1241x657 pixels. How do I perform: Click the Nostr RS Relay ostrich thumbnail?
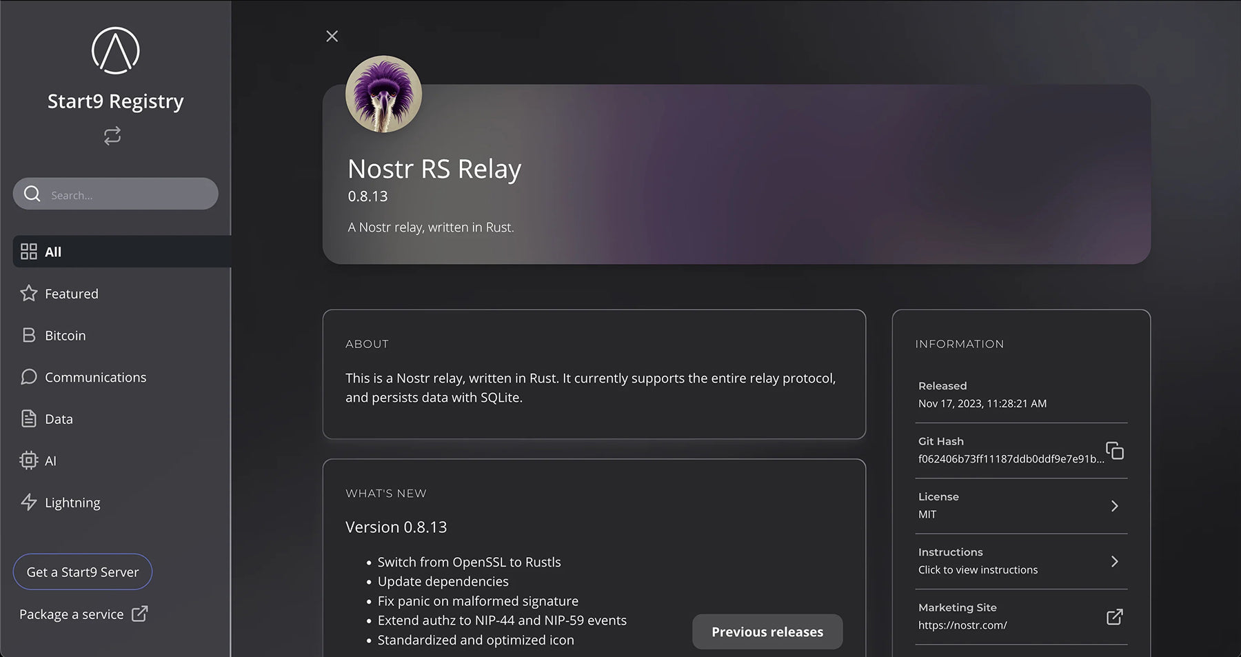(x=383, y=94)
